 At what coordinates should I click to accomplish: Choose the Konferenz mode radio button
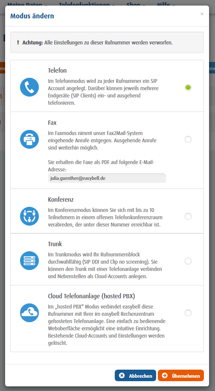tap(188, 216)
